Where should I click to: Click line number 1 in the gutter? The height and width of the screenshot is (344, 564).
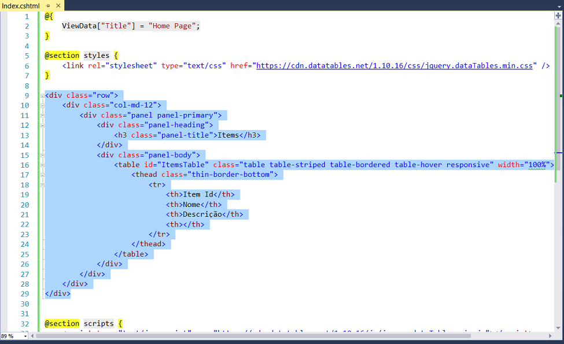[27, 17]
